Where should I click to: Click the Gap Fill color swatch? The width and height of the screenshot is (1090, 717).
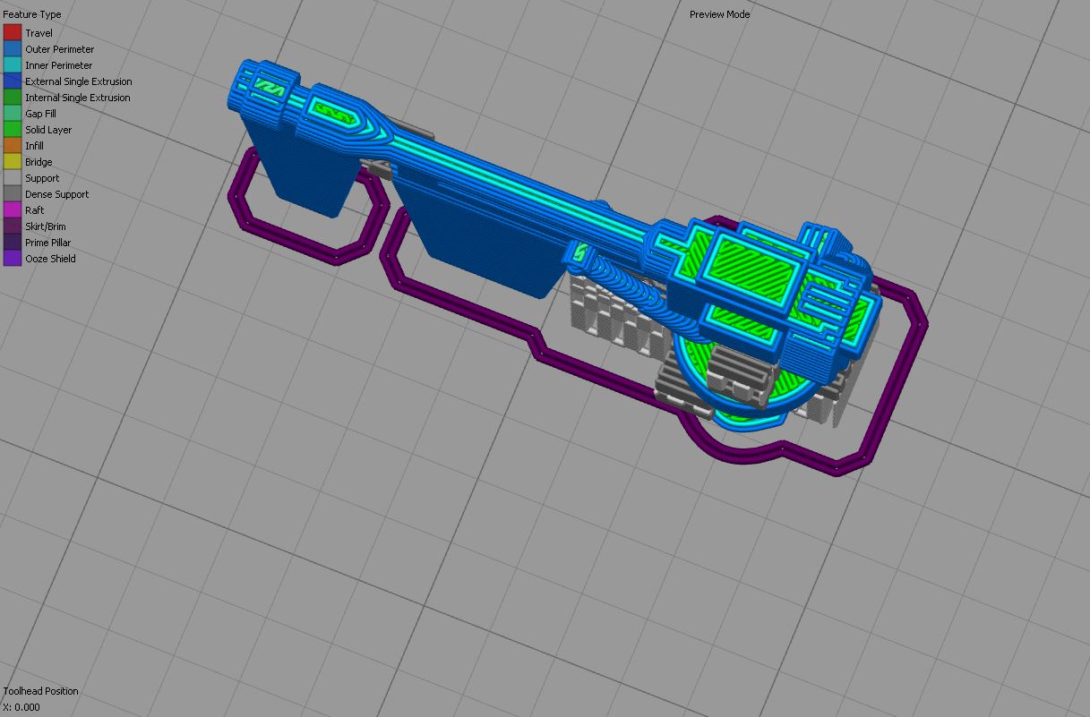pyautogui.click(x=12, y=114)
